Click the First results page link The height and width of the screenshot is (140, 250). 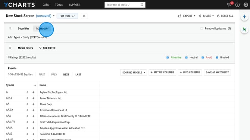point(42,74)
